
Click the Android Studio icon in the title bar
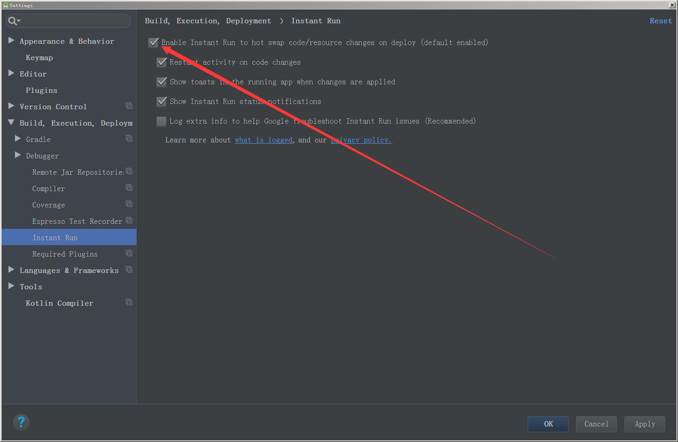pyautogui.click(x=5, y=5)
